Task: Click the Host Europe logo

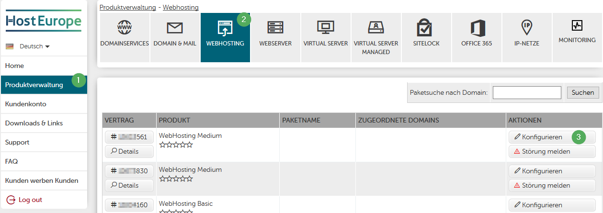Action: click(x=44, y=21)
